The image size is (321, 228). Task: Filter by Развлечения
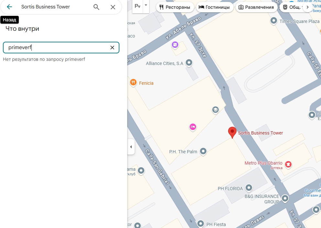[256, 7]
